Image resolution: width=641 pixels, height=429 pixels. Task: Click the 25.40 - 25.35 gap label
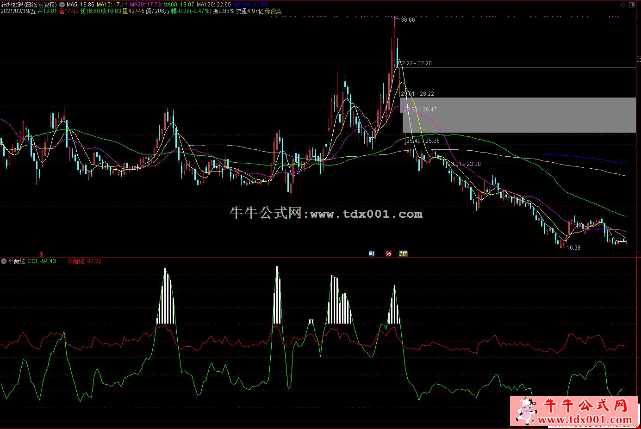(x=423, y=141)
